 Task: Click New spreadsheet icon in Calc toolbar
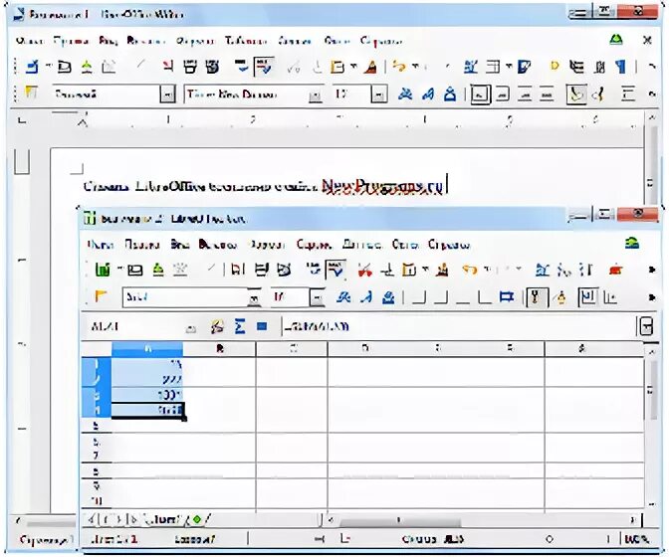pos(103,270)
